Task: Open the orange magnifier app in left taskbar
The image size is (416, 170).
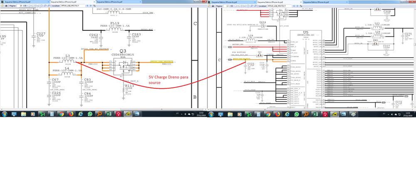Action: [100, 114]
